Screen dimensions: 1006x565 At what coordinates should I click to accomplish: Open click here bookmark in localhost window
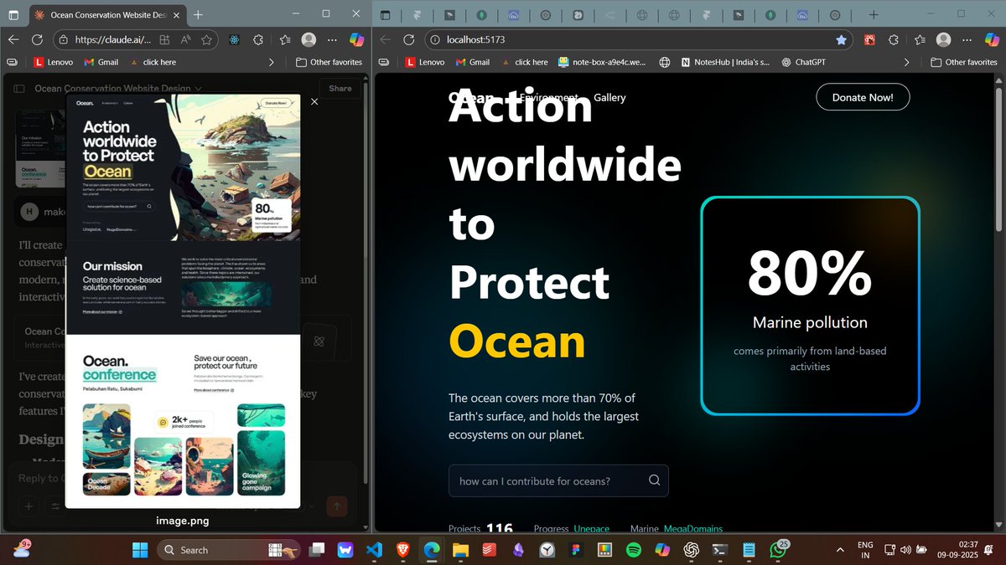pyautogui.click(x=524, y=62)
